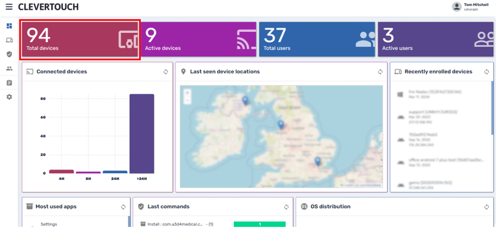Viewport: 496px width, 228px height.
Task: Click the CLEVERTOUCH logo
Action: [48, 7]
